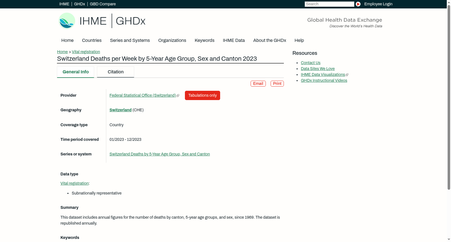Open the IHME link in the top bar
This screenshot has height=242, width=451.
click(64, 4)
